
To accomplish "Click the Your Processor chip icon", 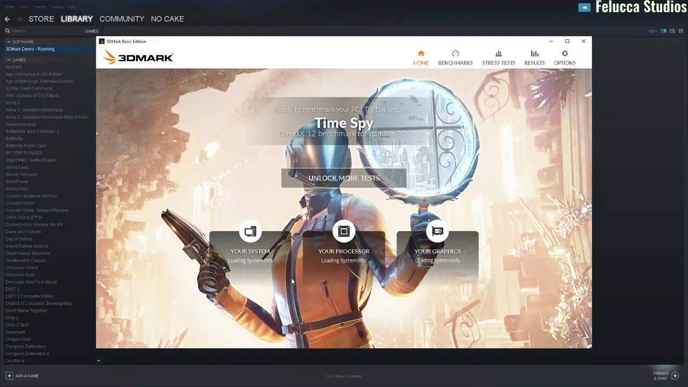I will 344,232.
